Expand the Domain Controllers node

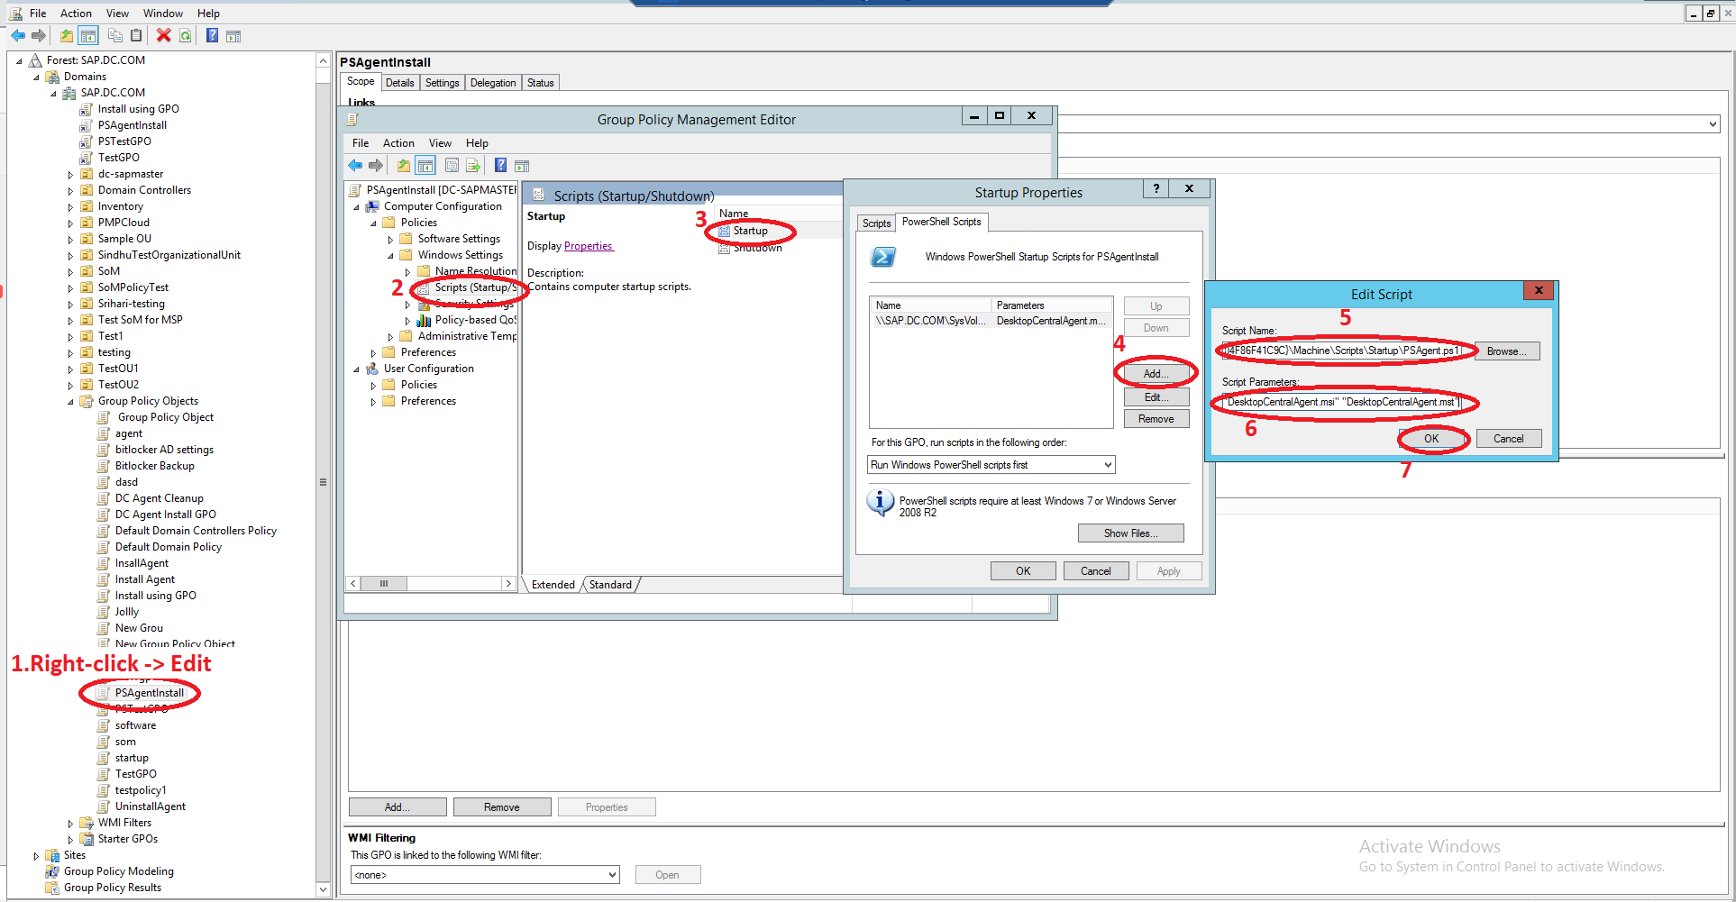click(x=71, y=191)
